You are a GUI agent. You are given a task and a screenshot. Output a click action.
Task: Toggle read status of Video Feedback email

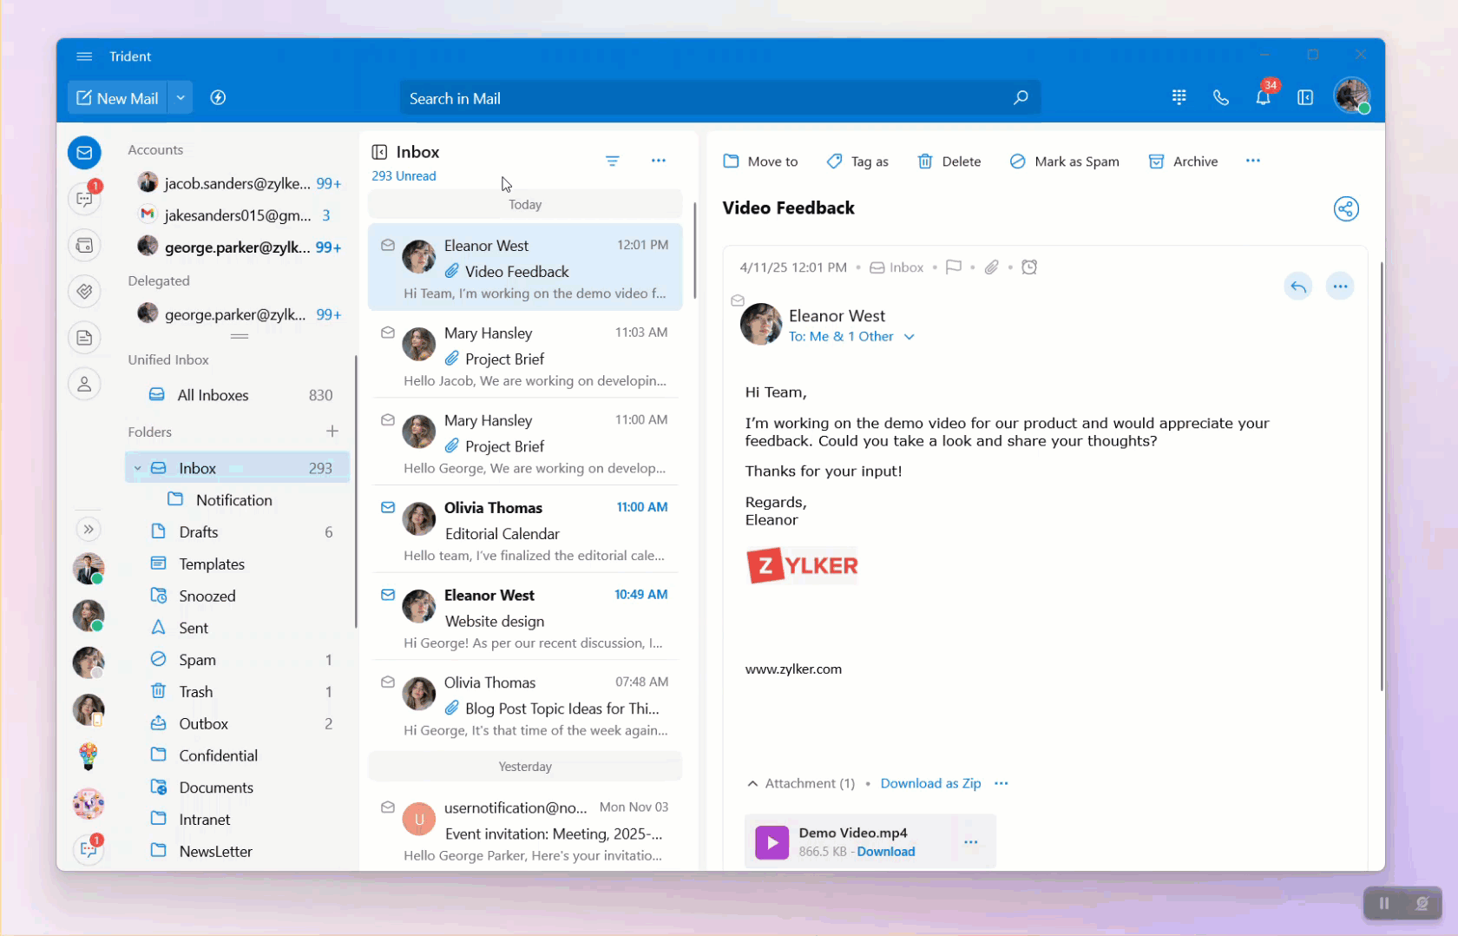tap(388, 246)
